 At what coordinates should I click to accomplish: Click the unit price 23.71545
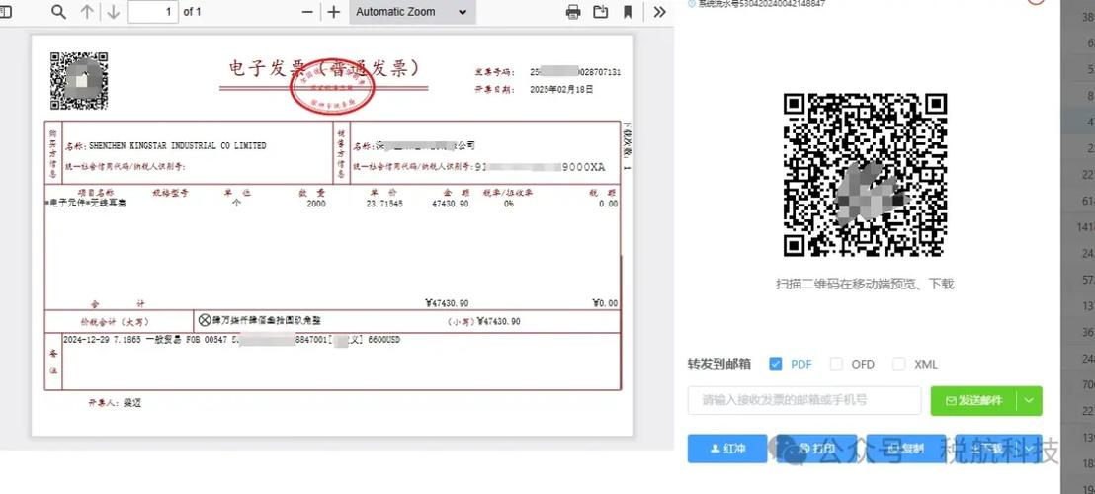point(384,204)
